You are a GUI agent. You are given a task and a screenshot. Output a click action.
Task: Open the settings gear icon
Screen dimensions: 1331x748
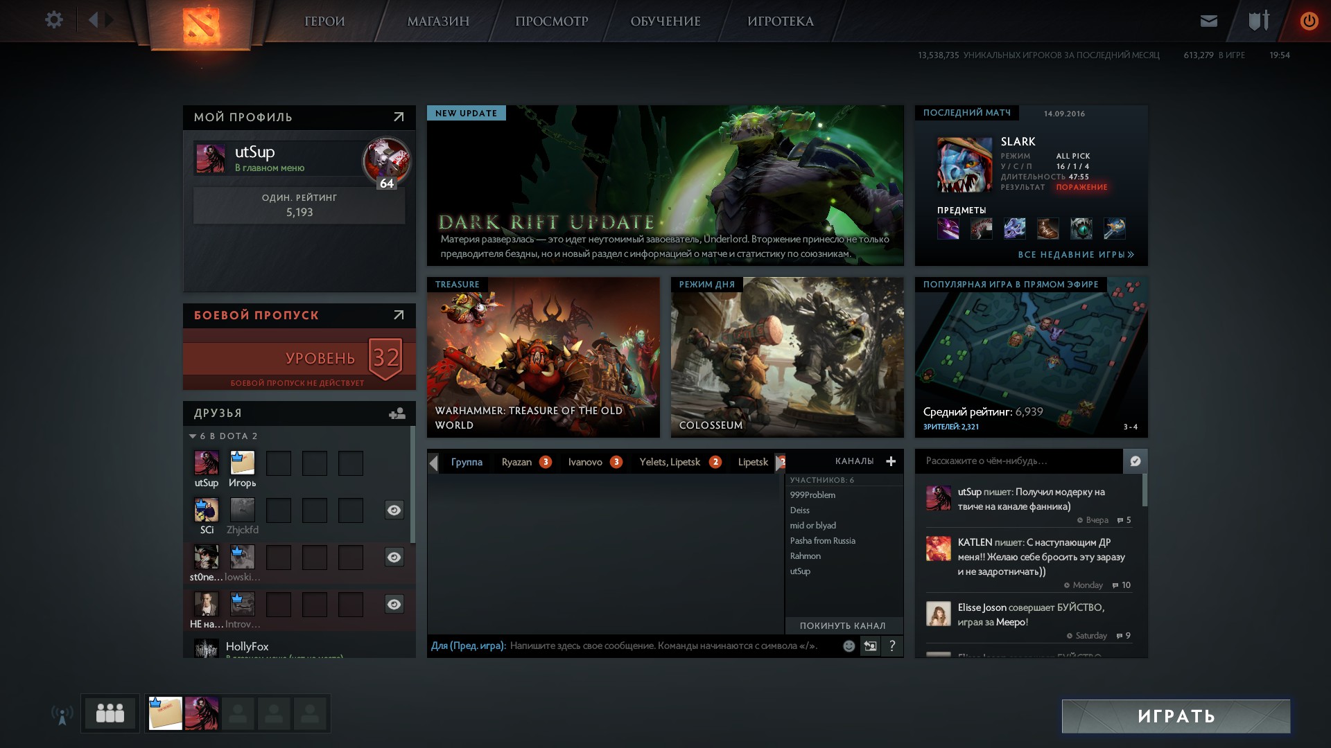point(54,20)
